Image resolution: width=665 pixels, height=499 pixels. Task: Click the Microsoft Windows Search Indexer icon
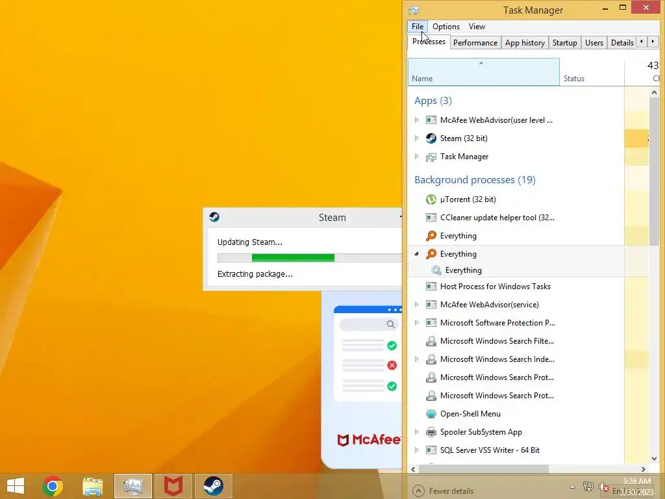(431, 359)
